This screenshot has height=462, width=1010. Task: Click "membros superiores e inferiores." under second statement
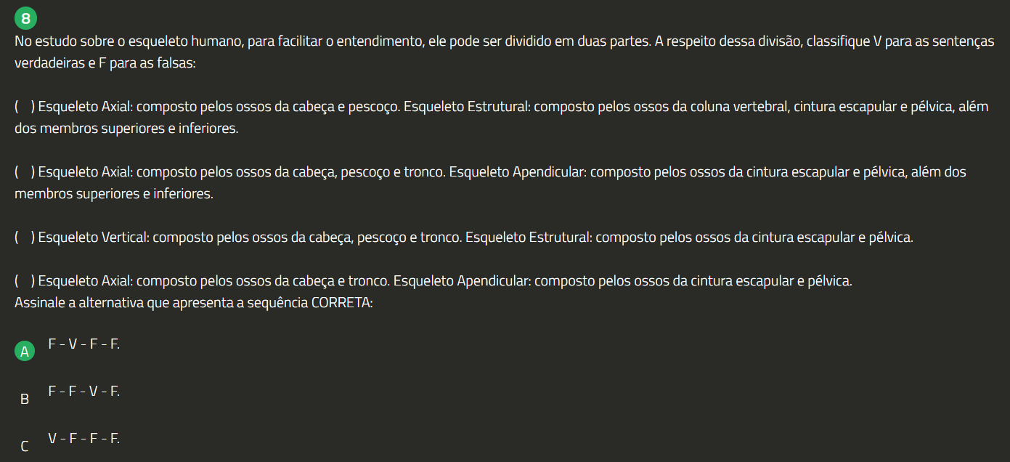point(113,194)
